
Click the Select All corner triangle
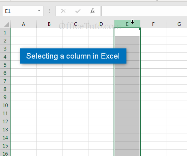pyautogui.click(x=6, y=24)
